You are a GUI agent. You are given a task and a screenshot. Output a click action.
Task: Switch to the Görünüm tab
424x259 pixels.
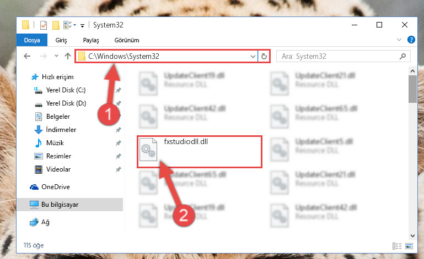pyautogui.click(x=127, y=40)
